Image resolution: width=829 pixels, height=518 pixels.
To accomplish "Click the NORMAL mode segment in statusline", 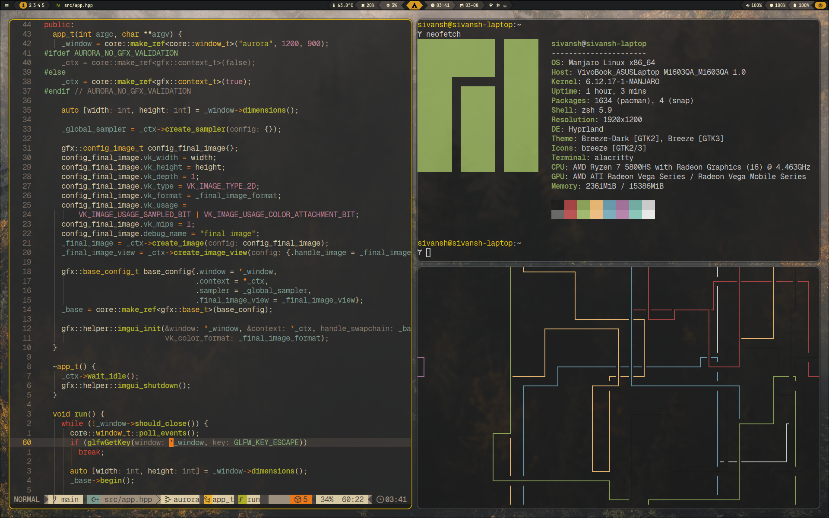I will click(x=27, y=499).
